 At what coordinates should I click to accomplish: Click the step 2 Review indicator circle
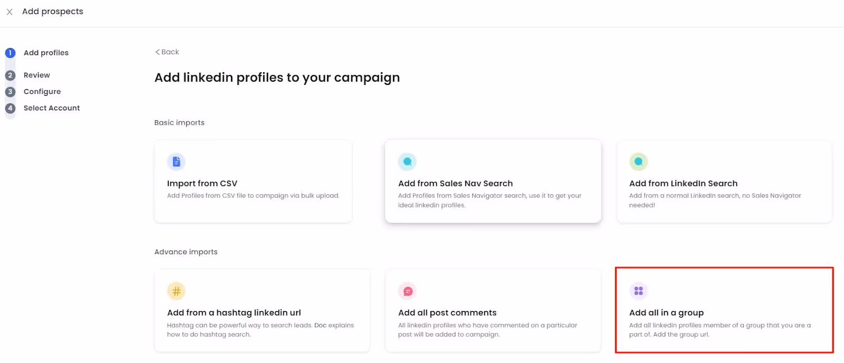point(9,75)
